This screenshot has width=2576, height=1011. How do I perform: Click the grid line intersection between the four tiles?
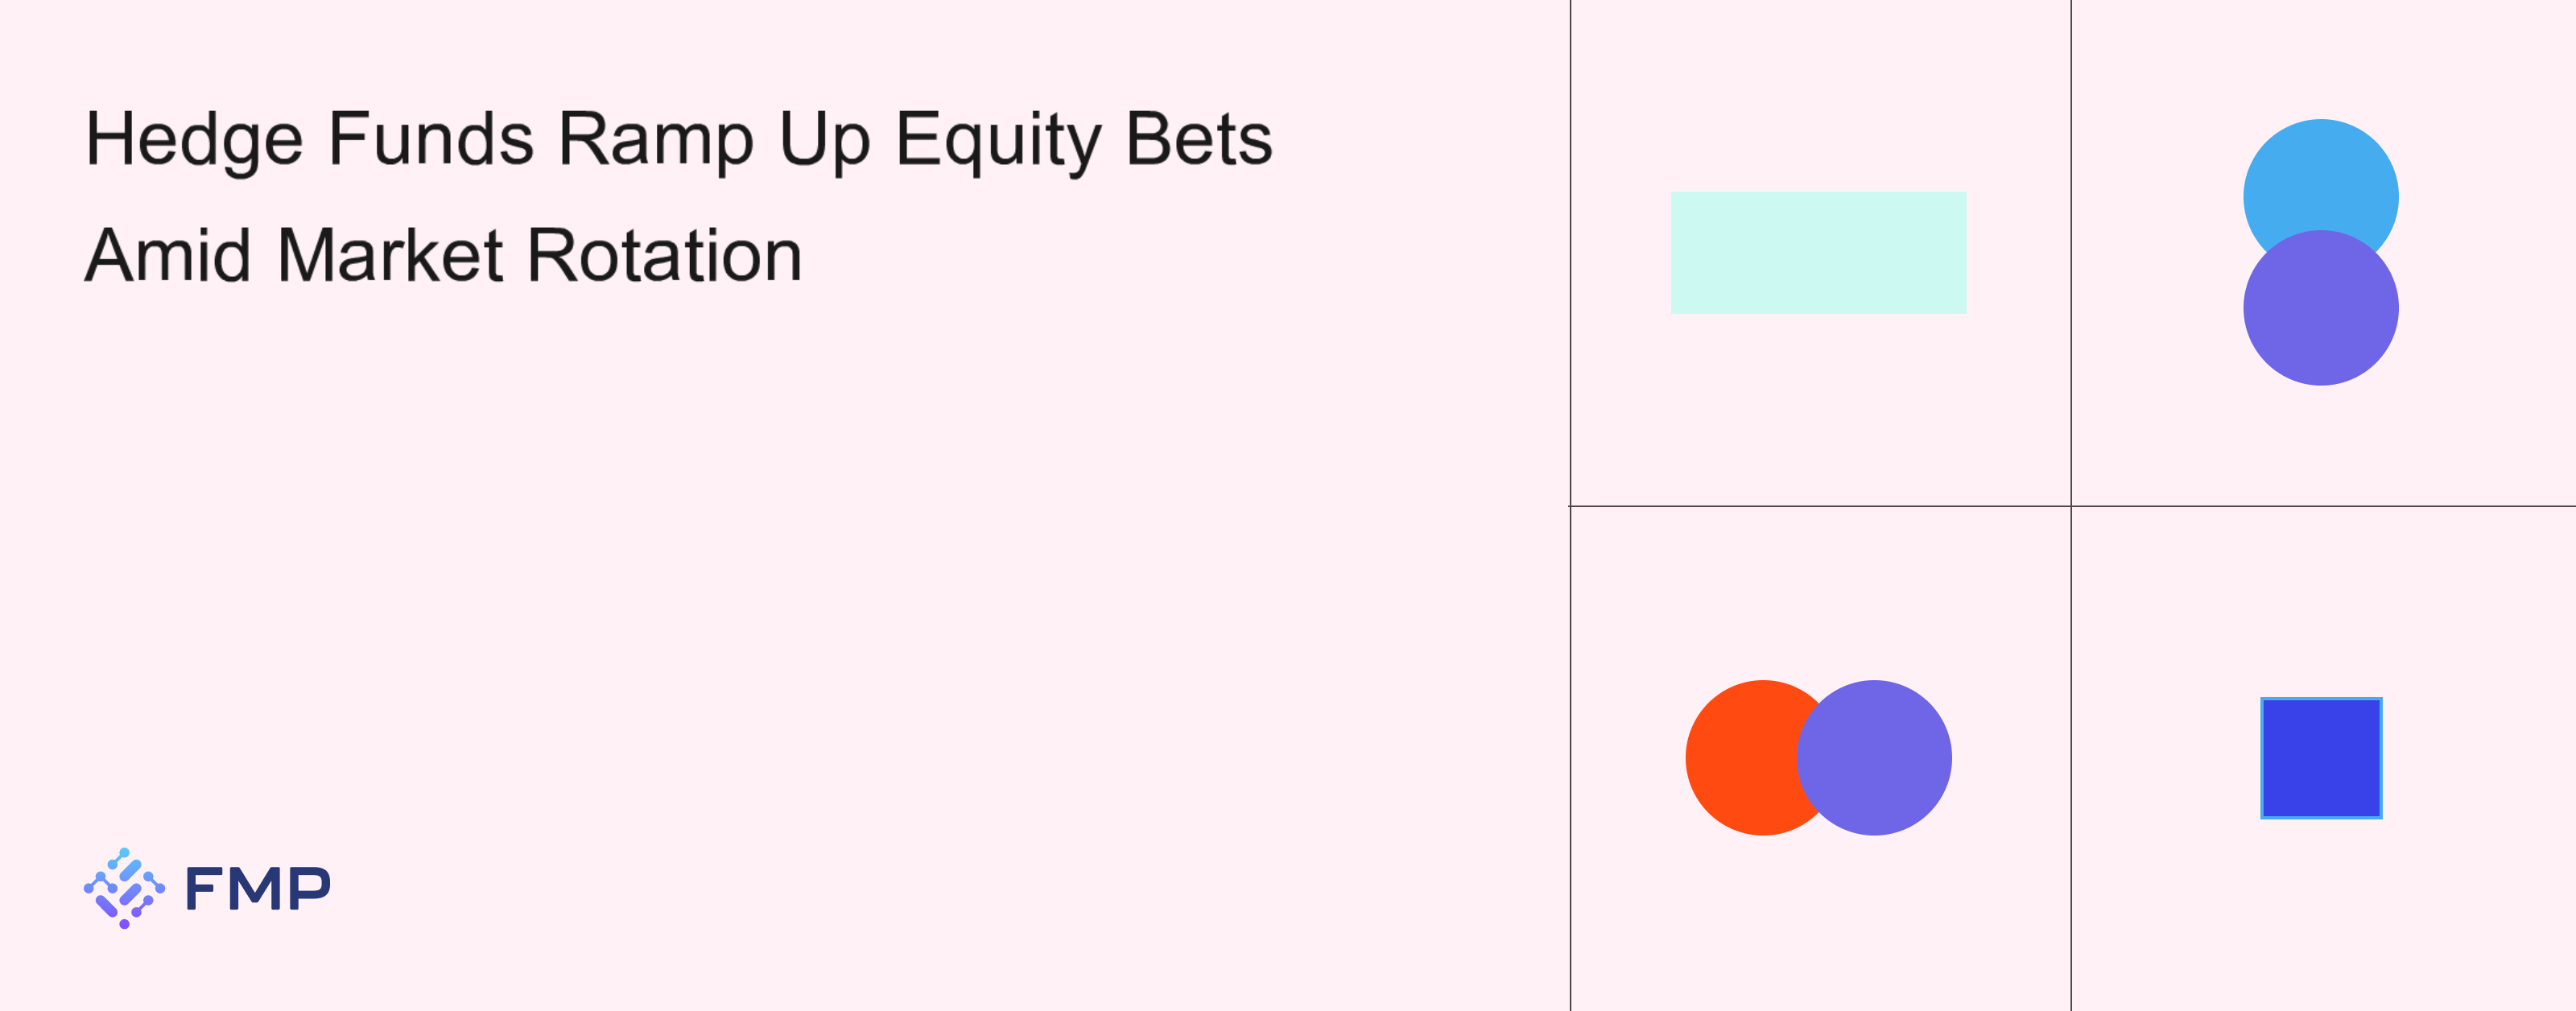coord(2071,506)
